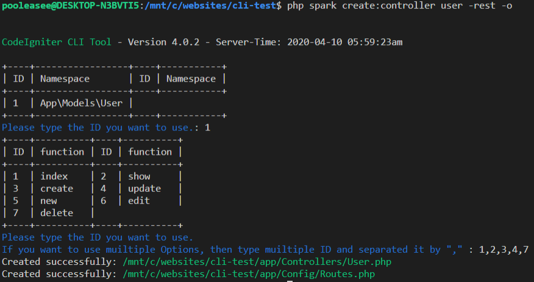
Task: Click the first Namespace column header
Action: pos(65,79)
